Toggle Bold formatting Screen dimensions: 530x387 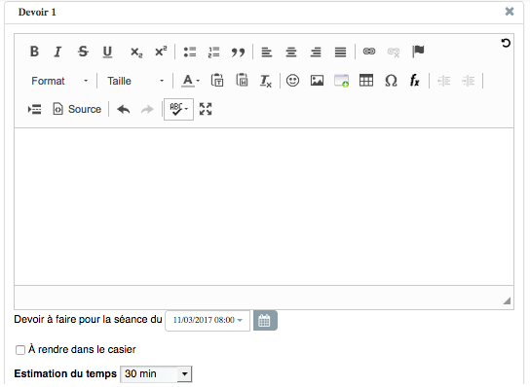pyautogui.click(x=34, y=52)
